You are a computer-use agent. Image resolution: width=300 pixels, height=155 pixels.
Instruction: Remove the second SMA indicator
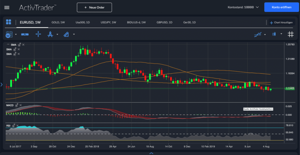(19, 49)
